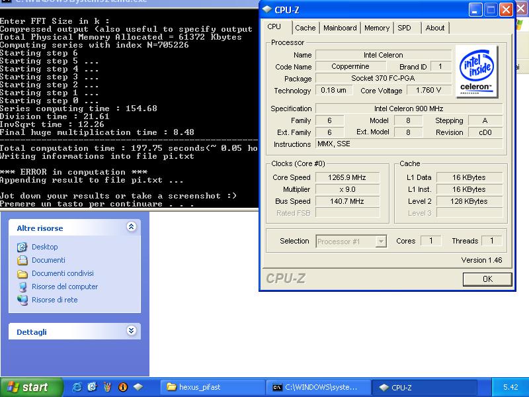Open the SPD tab in CPU-Z
Screen dimensions: 529x397
pos(404,28)
